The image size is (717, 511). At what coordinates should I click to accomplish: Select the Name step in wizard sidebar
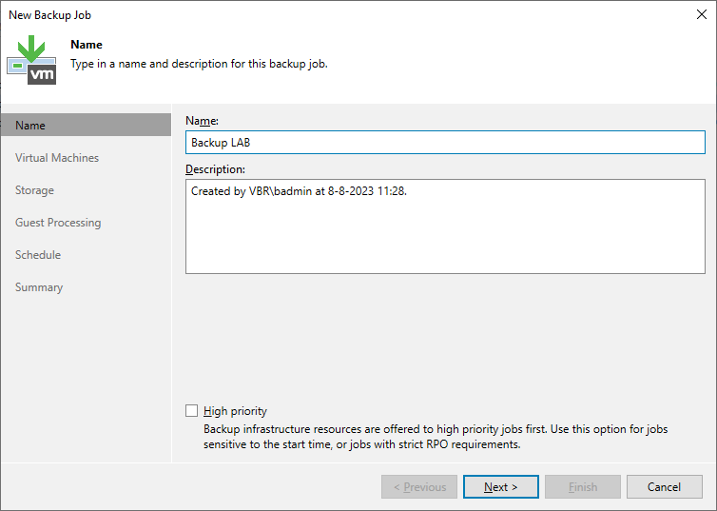pos(86,125)
